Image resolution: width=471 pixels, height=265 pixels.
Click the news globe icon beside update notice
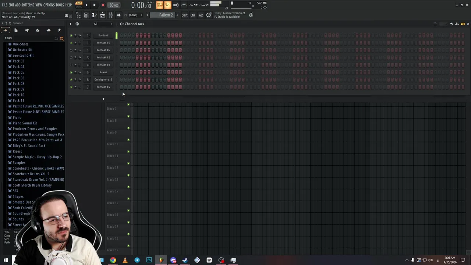[251, 15]
